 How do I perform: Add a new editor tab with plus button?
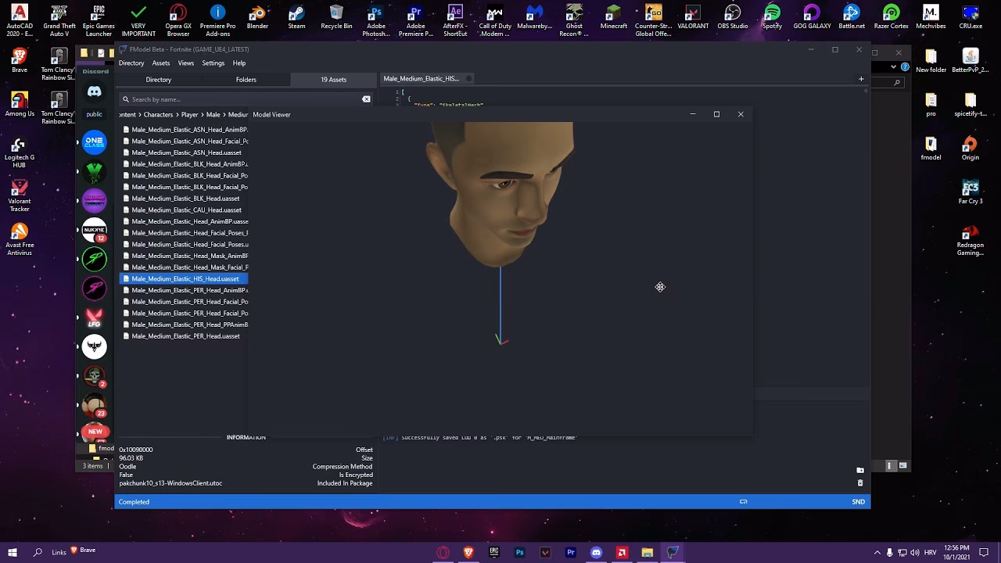tap(861, 79)
